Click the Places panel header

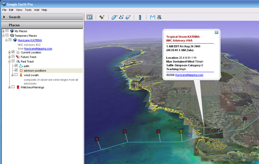[42, 25]
